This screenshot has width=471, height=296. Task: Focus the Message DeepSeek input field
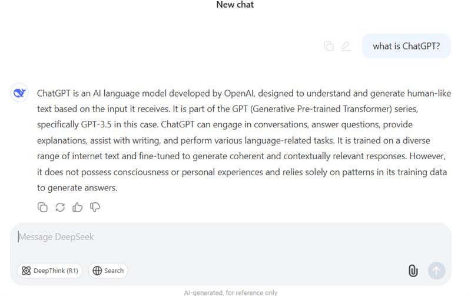[231, 237]
